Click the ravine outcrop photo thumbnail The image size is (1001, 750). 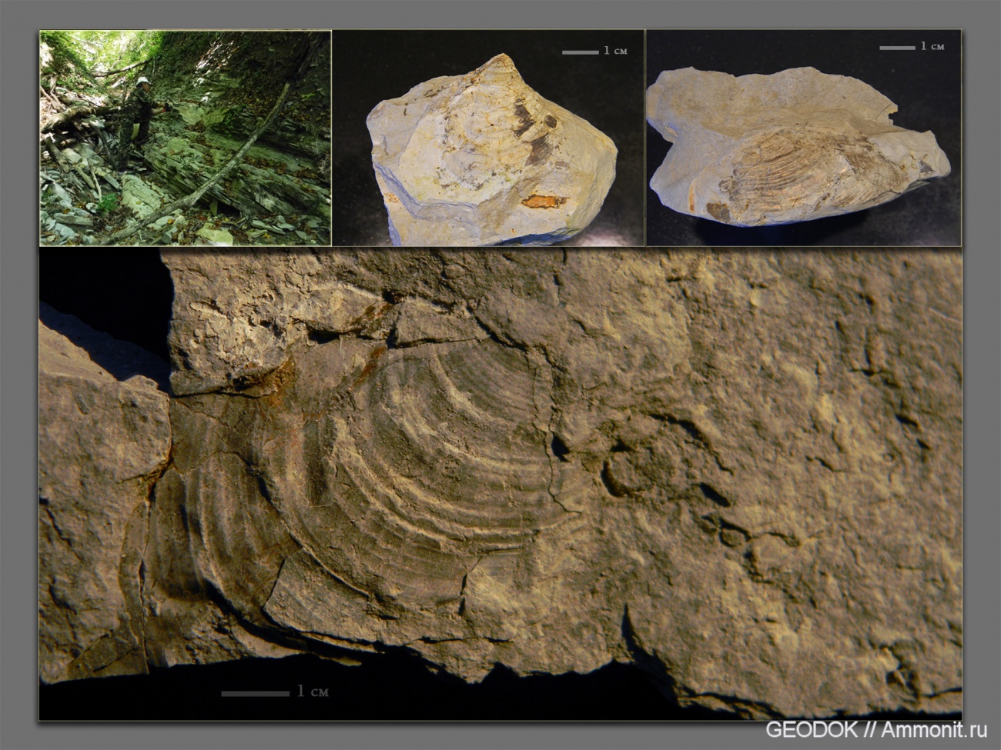[x=185, y=138]
